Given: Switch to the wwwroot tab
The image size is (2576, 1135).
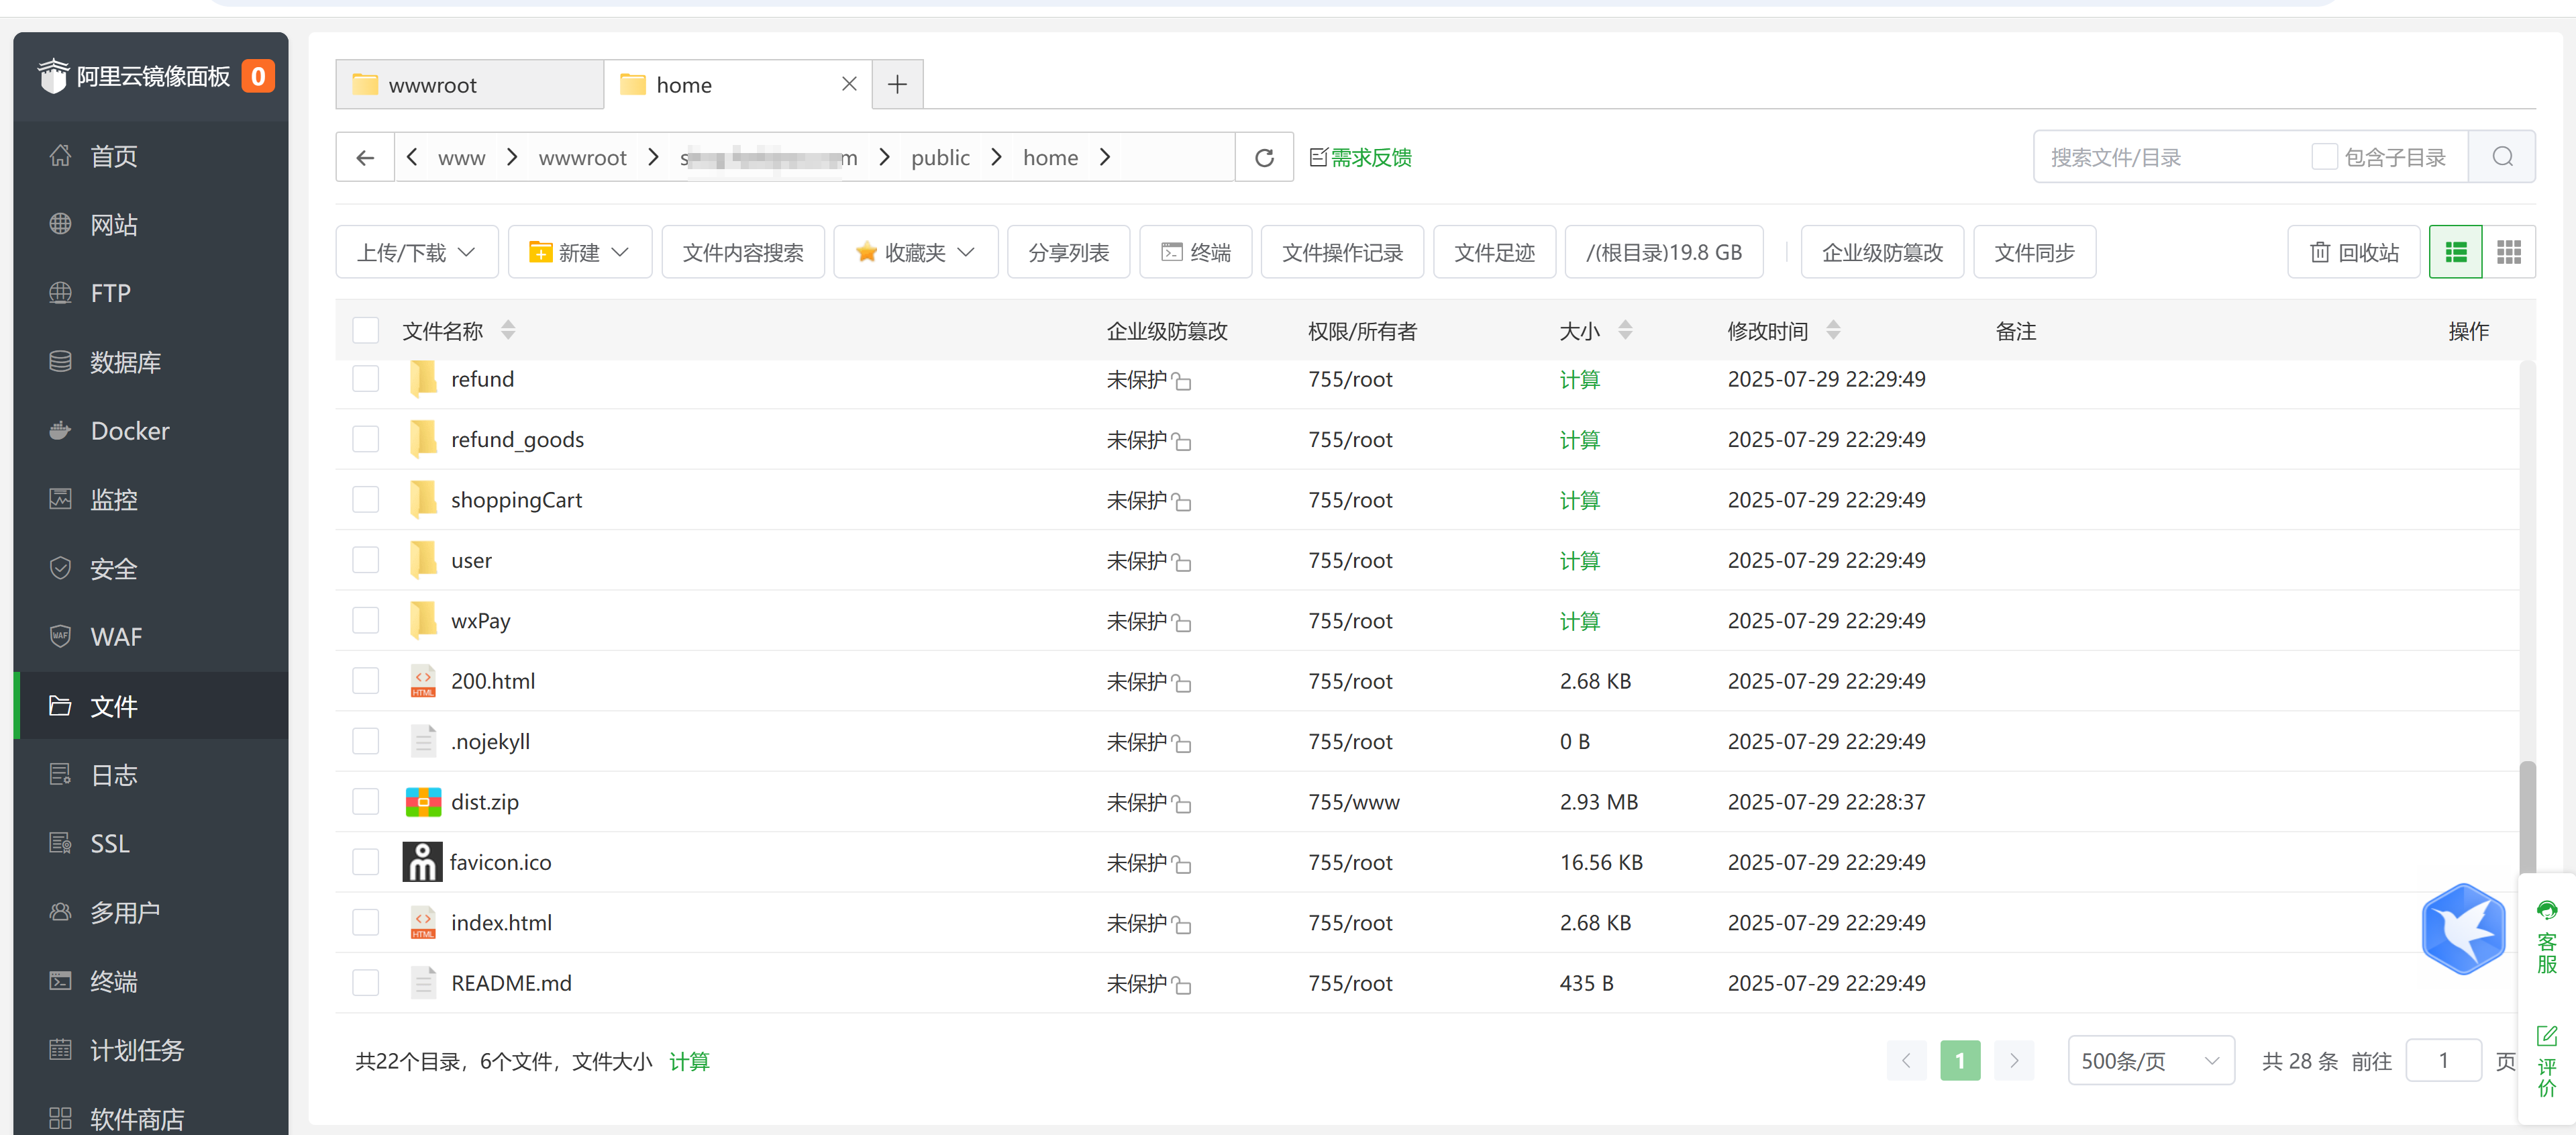Looking at the screenshot, I should 469,84.
